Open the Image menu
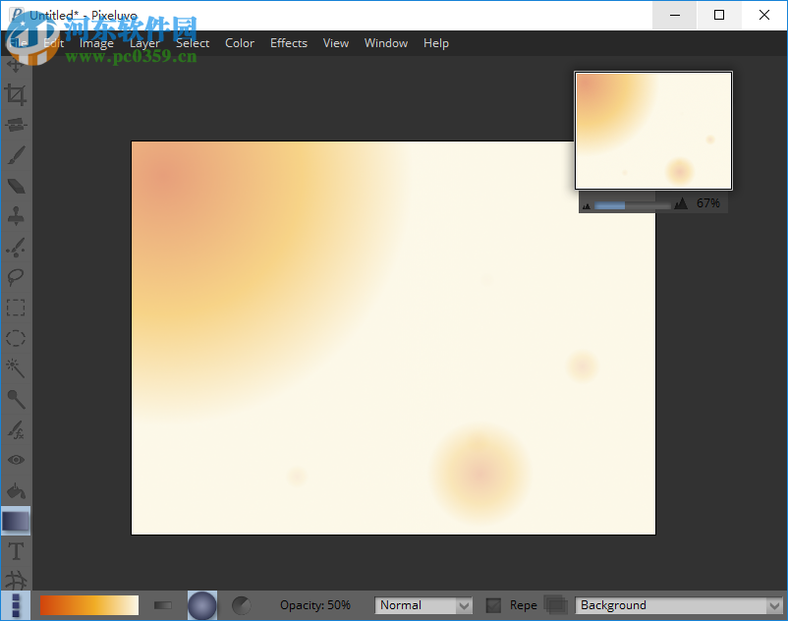This screenshot has width=788, height=621. (x=96, y=43)
